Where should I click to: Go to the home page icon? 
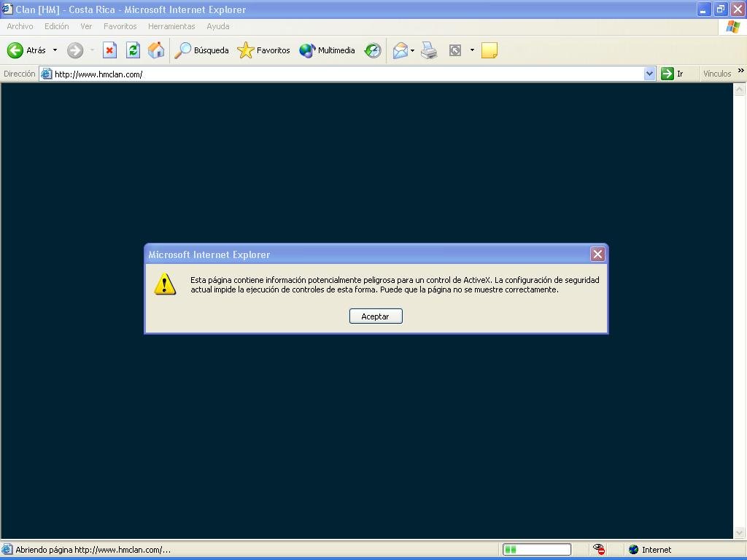coord(156,50)
